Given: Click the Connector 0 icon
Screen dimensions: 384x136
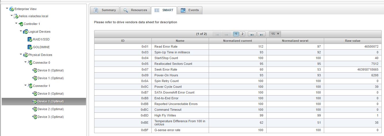Looking at the screenshot, I should point(30,63).
